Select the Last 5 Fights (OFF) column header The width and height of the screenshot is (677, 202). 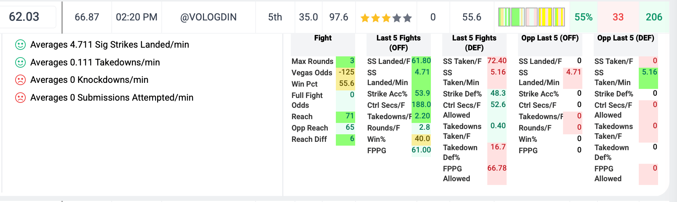pos(398,43)
